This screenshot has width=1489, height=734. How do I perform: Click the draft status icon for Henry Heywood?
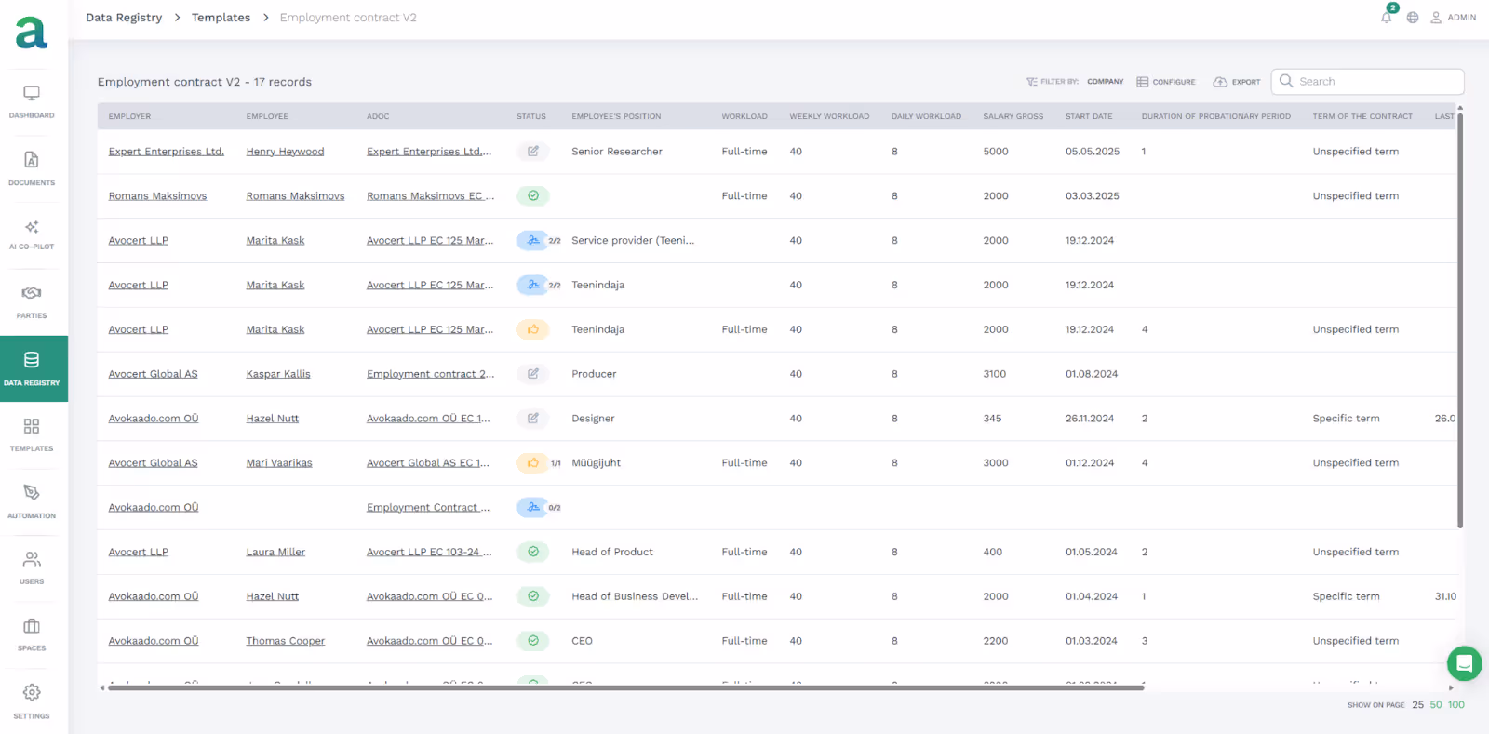[533, 151]
